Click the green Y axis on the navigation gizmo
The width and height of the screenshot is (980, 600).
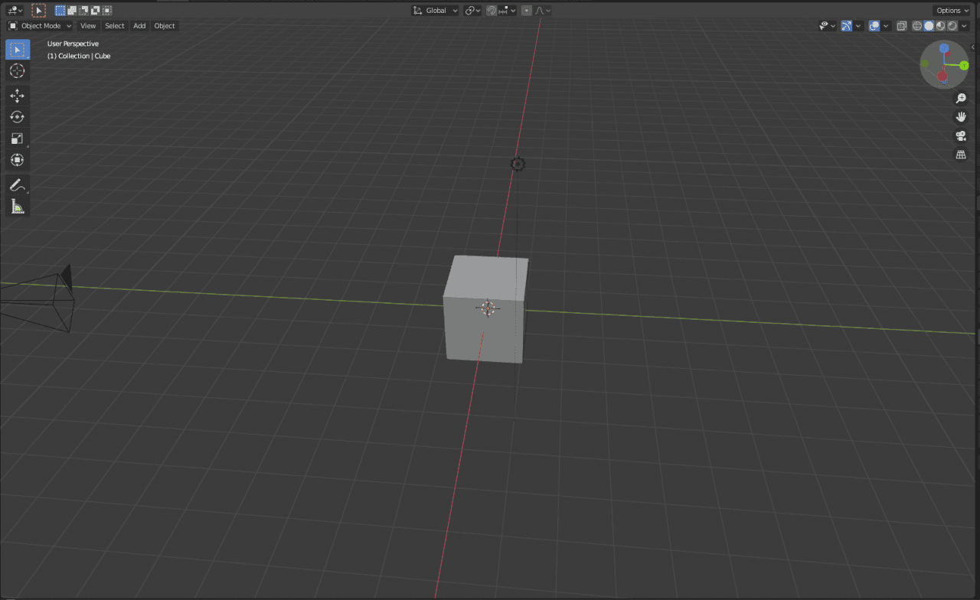coord(964,64)
